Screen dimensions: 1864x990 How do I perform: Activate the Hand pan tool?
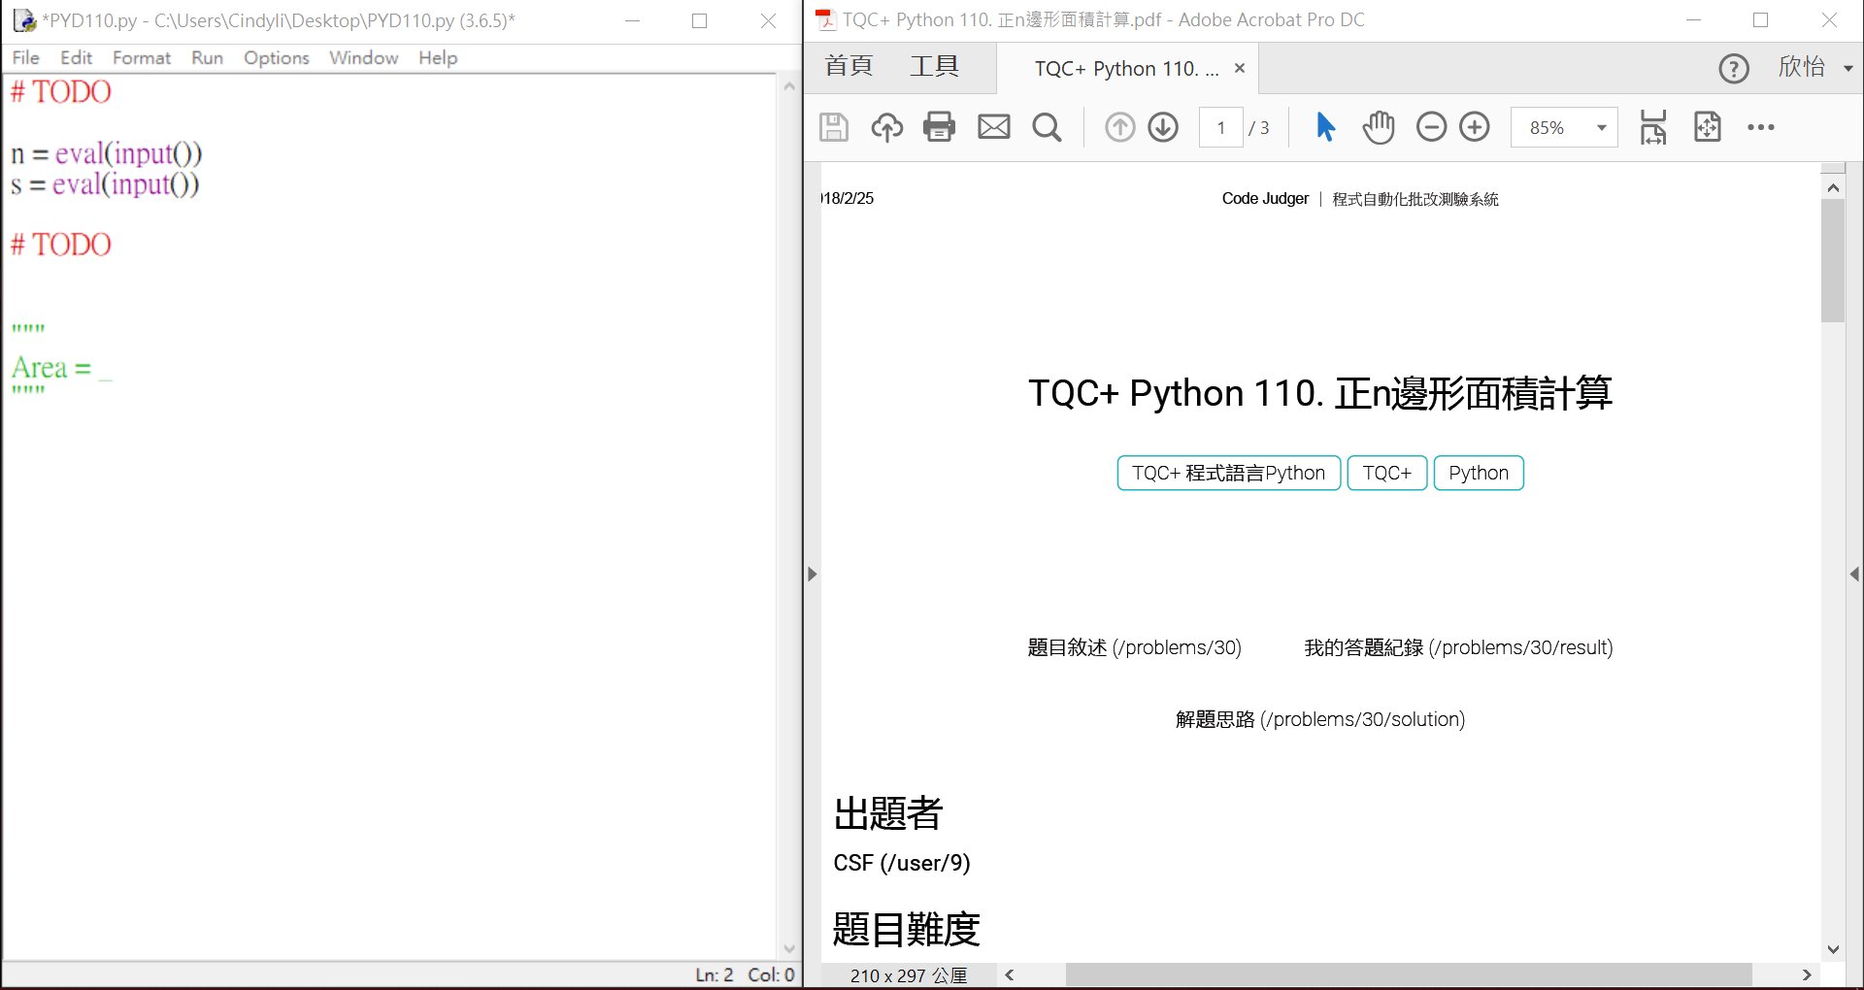coord(1378,127)
